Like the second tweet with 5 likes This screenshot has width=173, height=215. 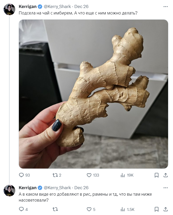pos(91,209)
